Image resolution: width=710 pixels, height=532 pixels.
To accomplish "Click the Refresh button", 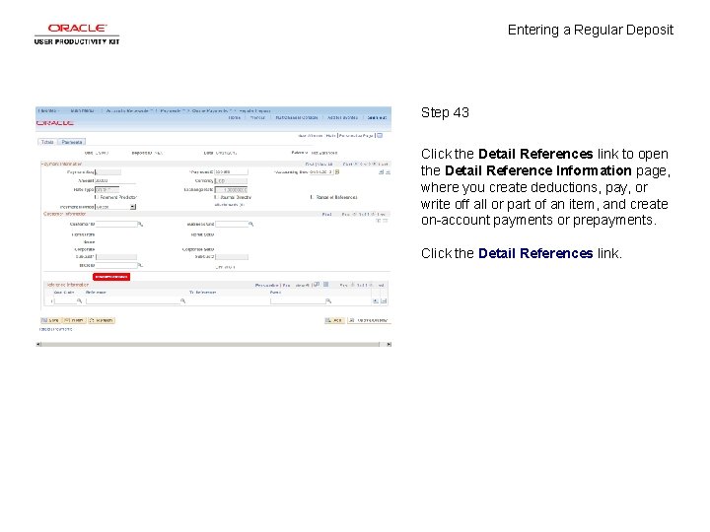I will pyautogui.click(x=102, y=320).
